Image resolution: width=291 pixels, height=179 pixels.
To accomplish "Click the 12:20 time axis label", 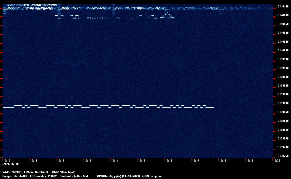I will pyautogui.click(x=277, y=161).
